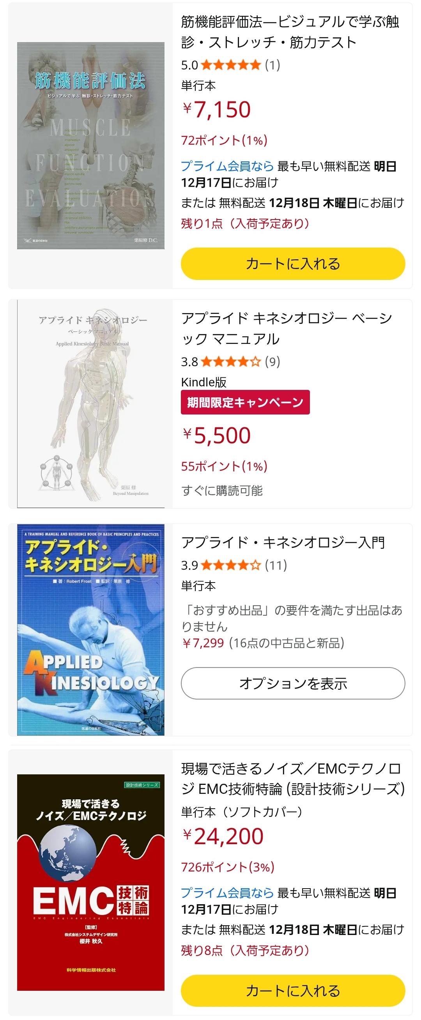The image size is (421, 1020).
Task: Open the red EMC技術特論 book cover
Action: (91, 882)
